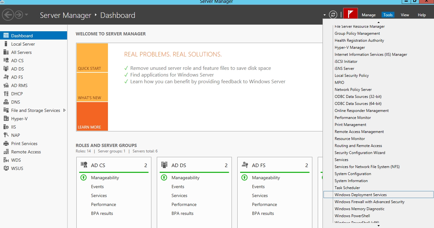This screenshot has height=228, width=434.
Task: Open navigation history dropdown arrow
Action: 27,15
